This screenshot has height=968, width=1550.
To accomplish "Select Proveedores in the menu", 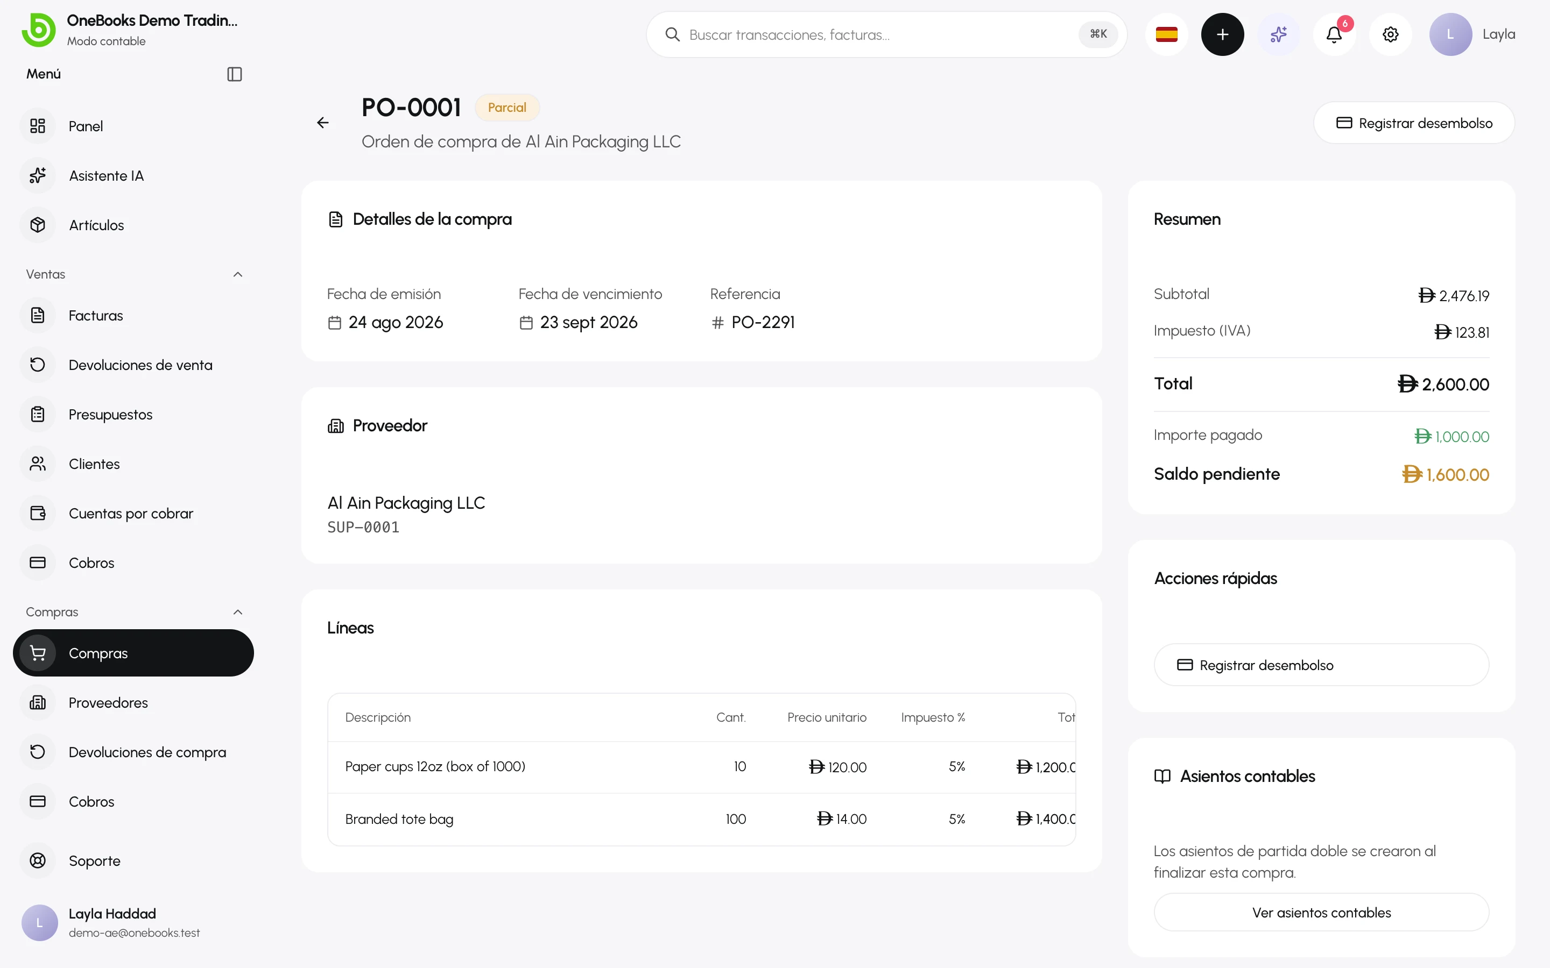I will pyautogui.click(x=133, y=702).
